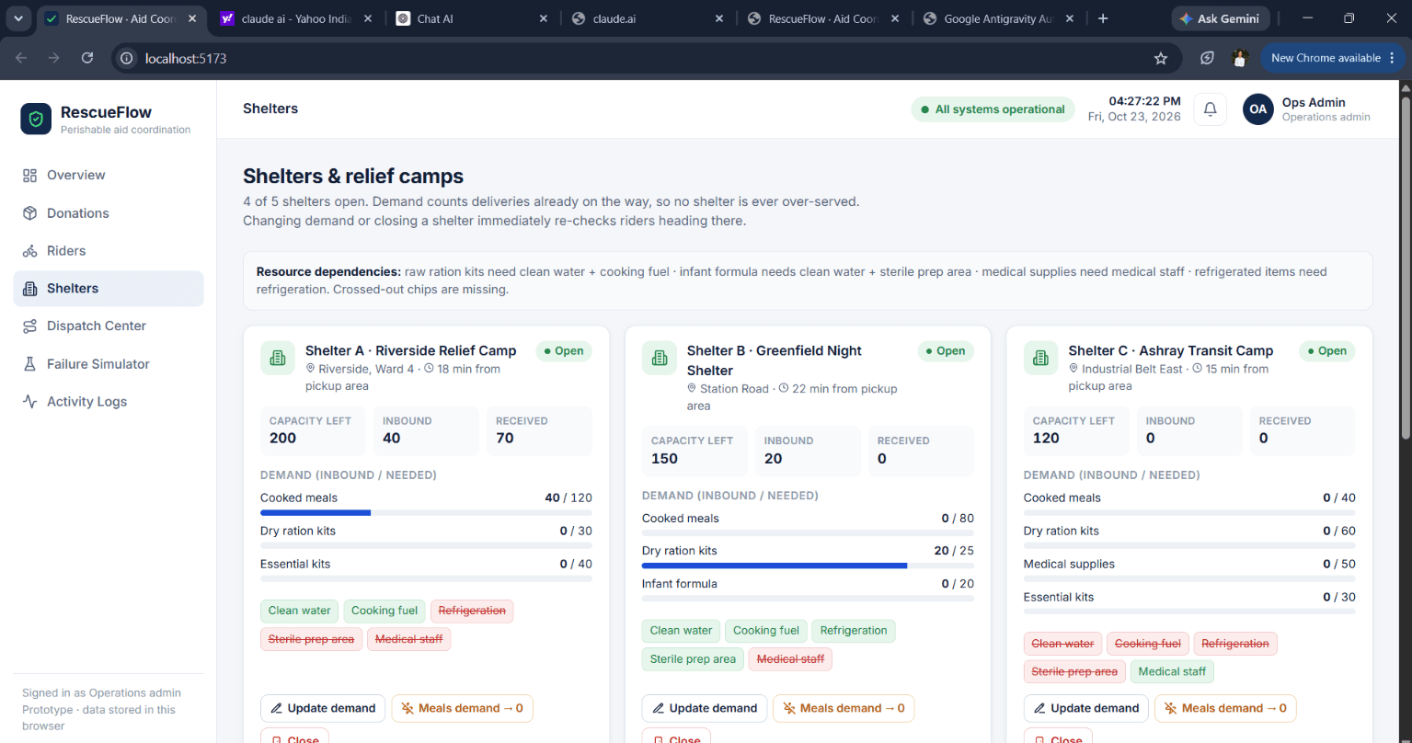The image size is (1412, 743).
Task: Click Shelter C building icon
Action: click(x=1041, y=358)
